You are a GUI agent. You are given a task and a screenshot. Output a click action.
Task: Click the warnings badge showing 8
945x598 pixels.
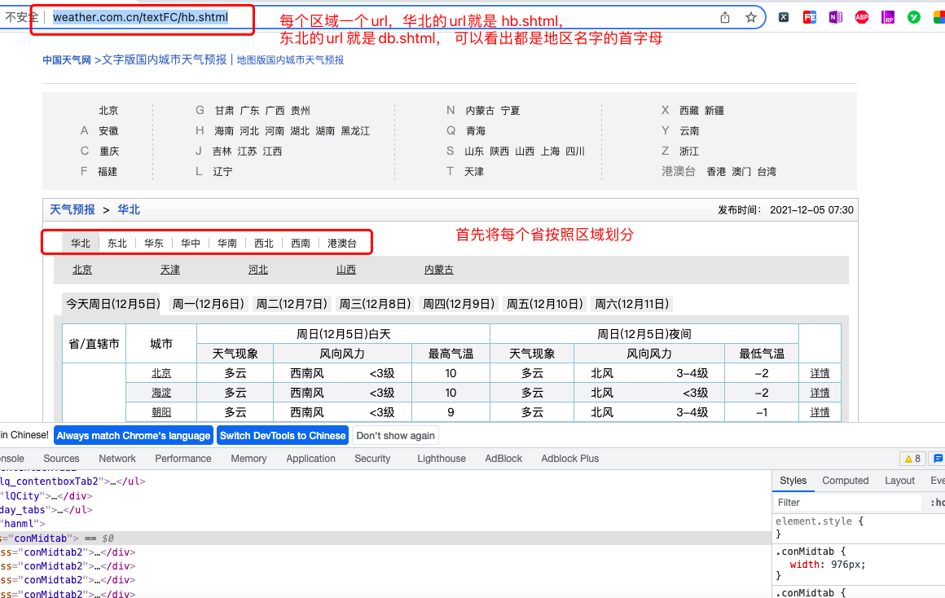coord(912,459)
